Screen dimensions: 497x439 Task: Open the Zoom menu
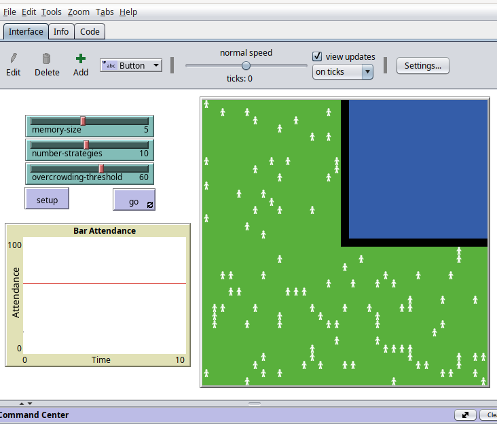coord(79,12)
